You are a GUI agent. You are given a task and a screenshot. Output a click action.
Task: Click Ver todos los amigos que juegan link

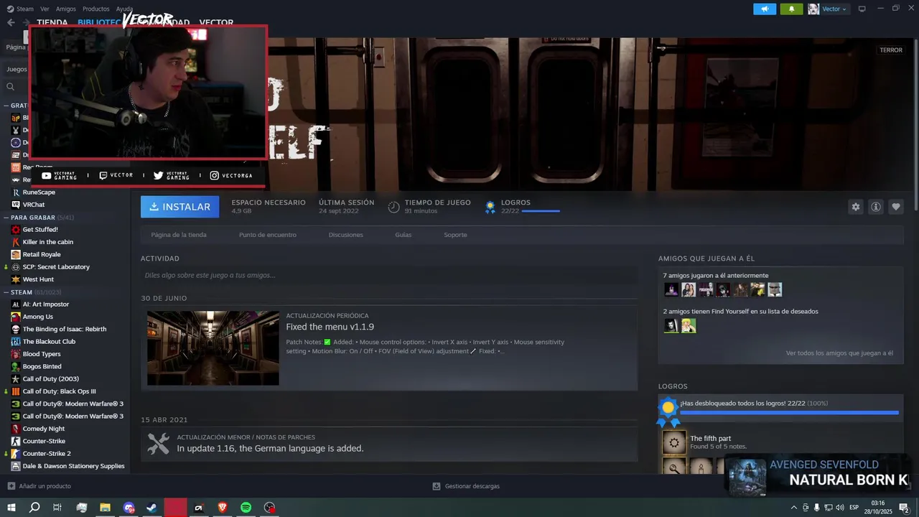tap(839, 353)
